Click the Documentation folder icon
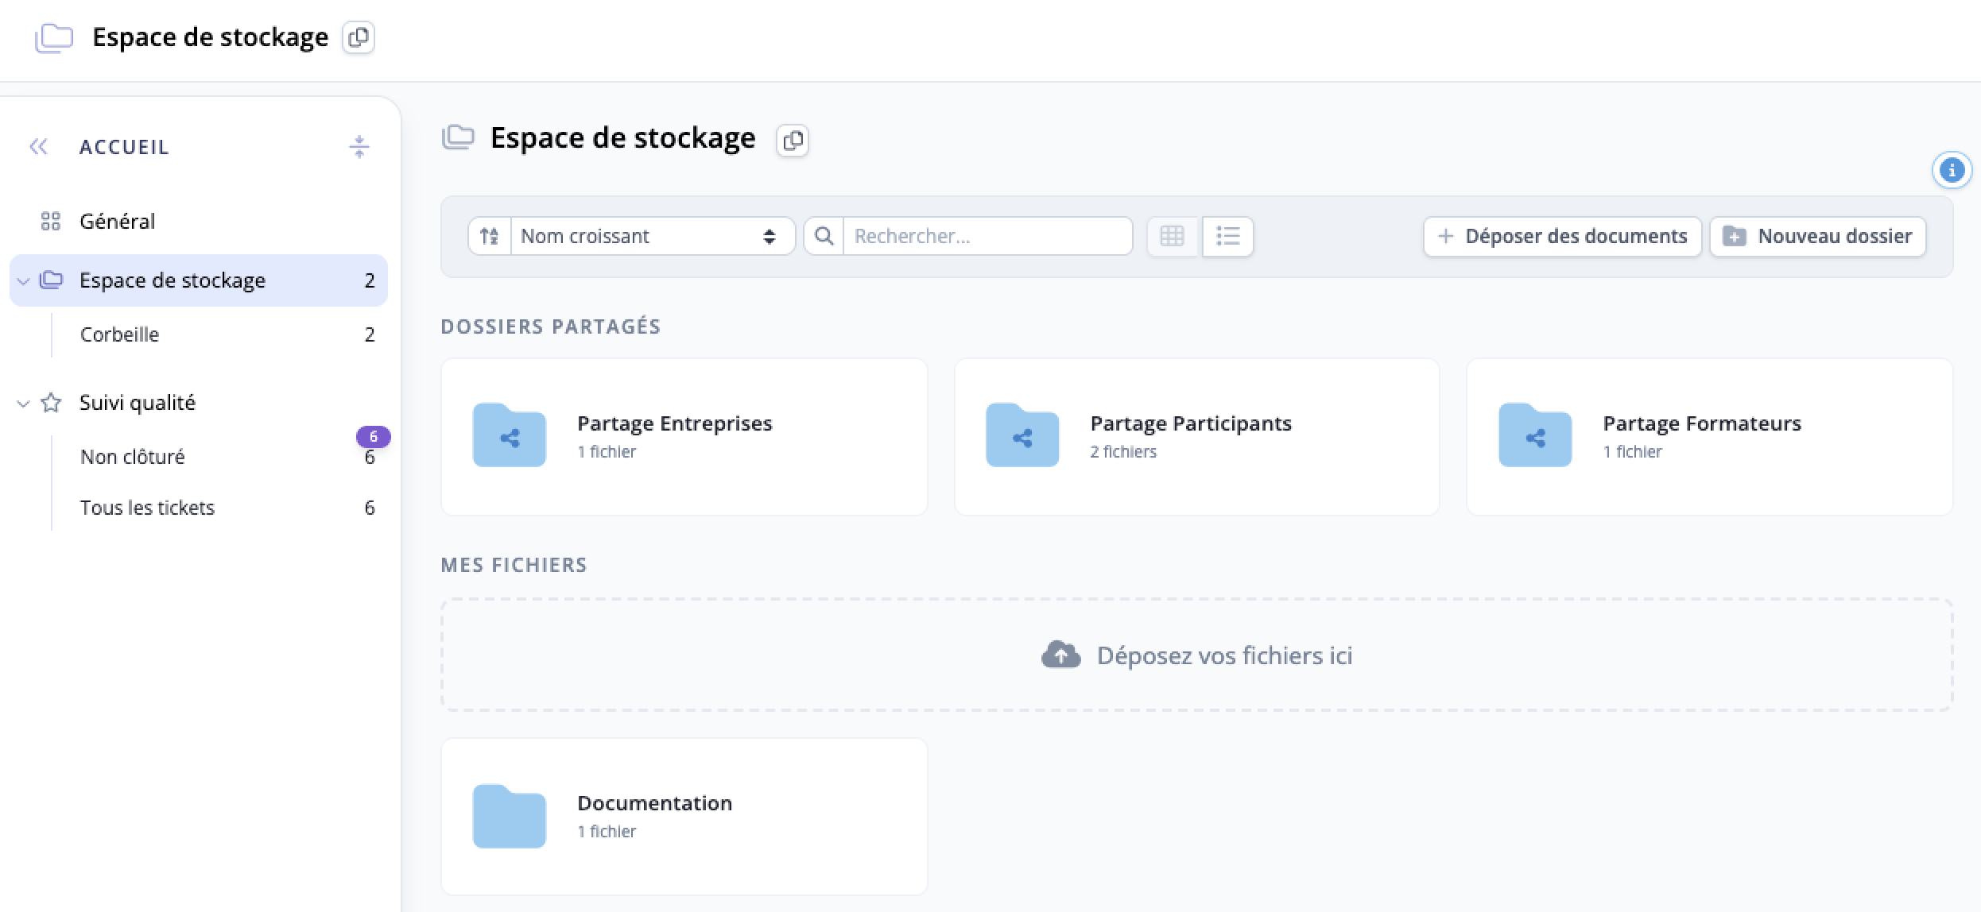Screen dimensions: 1981x912 coord(510,816)
